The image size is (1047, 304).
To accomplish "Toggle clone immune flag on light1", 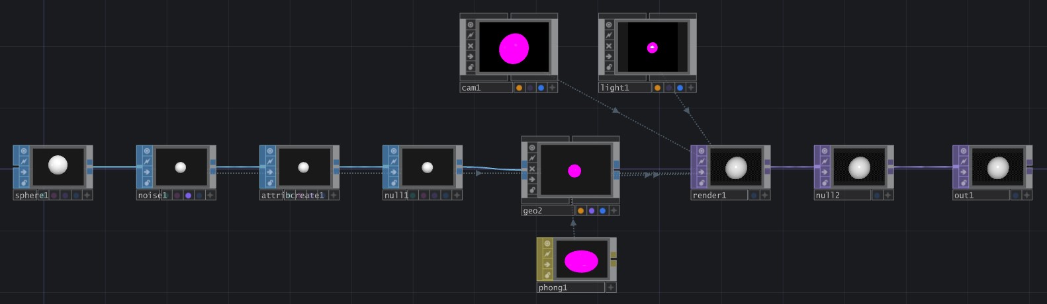I will [x=609, y=35].
